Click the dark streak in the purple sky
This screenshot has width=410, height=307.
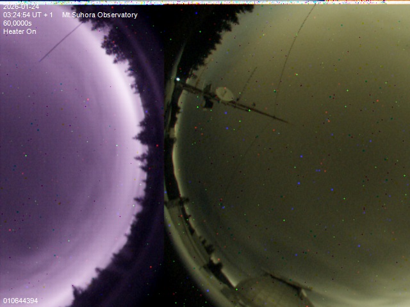(60, 43)
